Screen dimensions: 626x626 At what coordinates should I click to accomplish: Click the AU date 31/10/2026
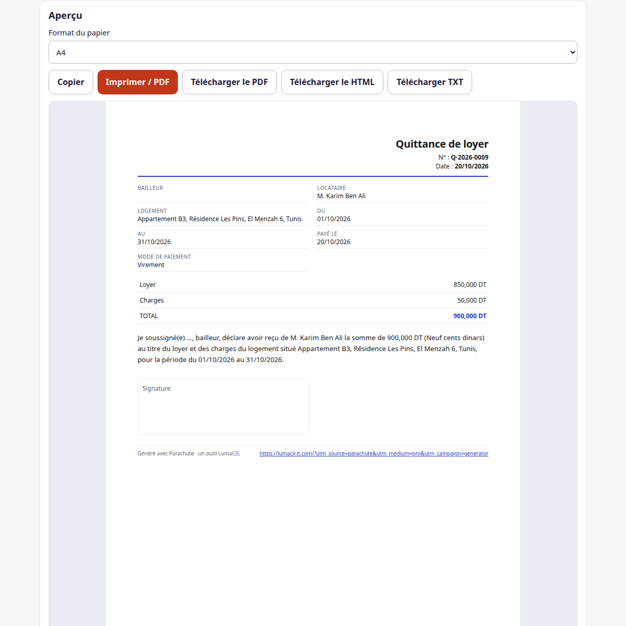(154, 242)
